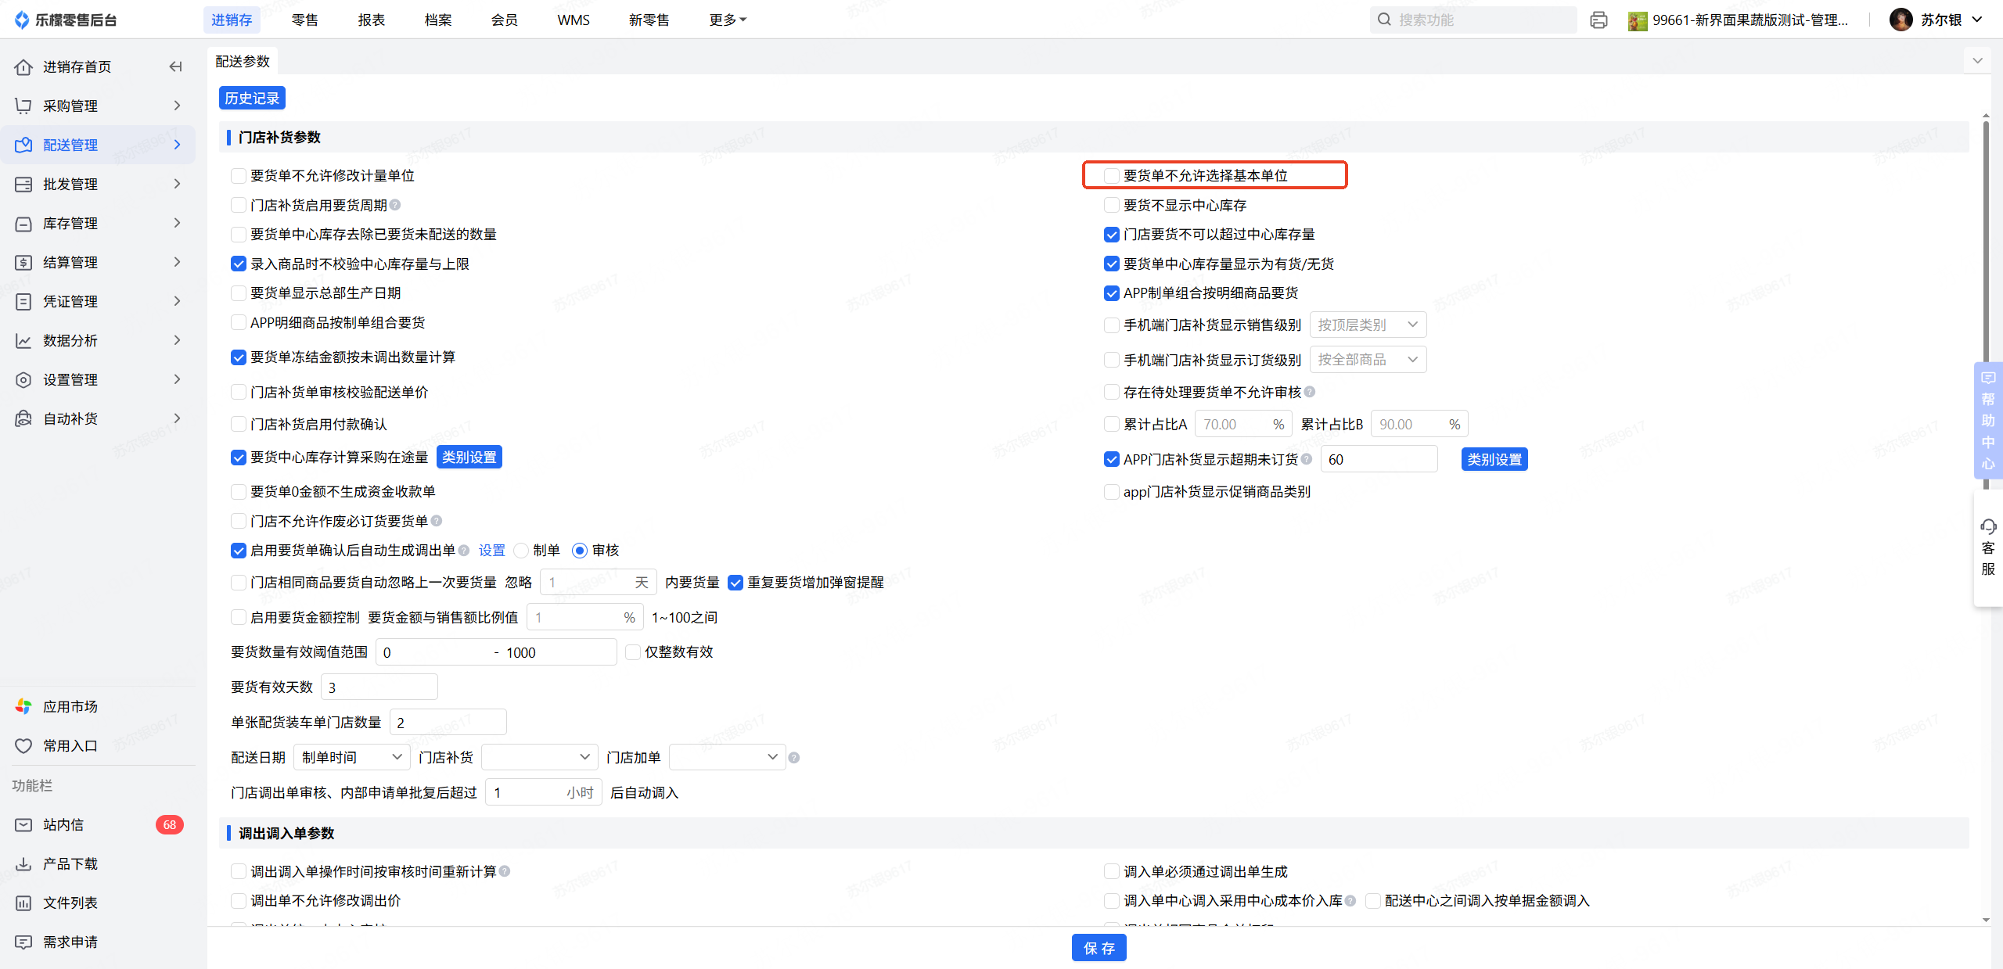This screenshot has width=2003, height=969.
Task: Enable 要货单不允许选择基本单位 checkbox
Action: [x=1111, y=175]
